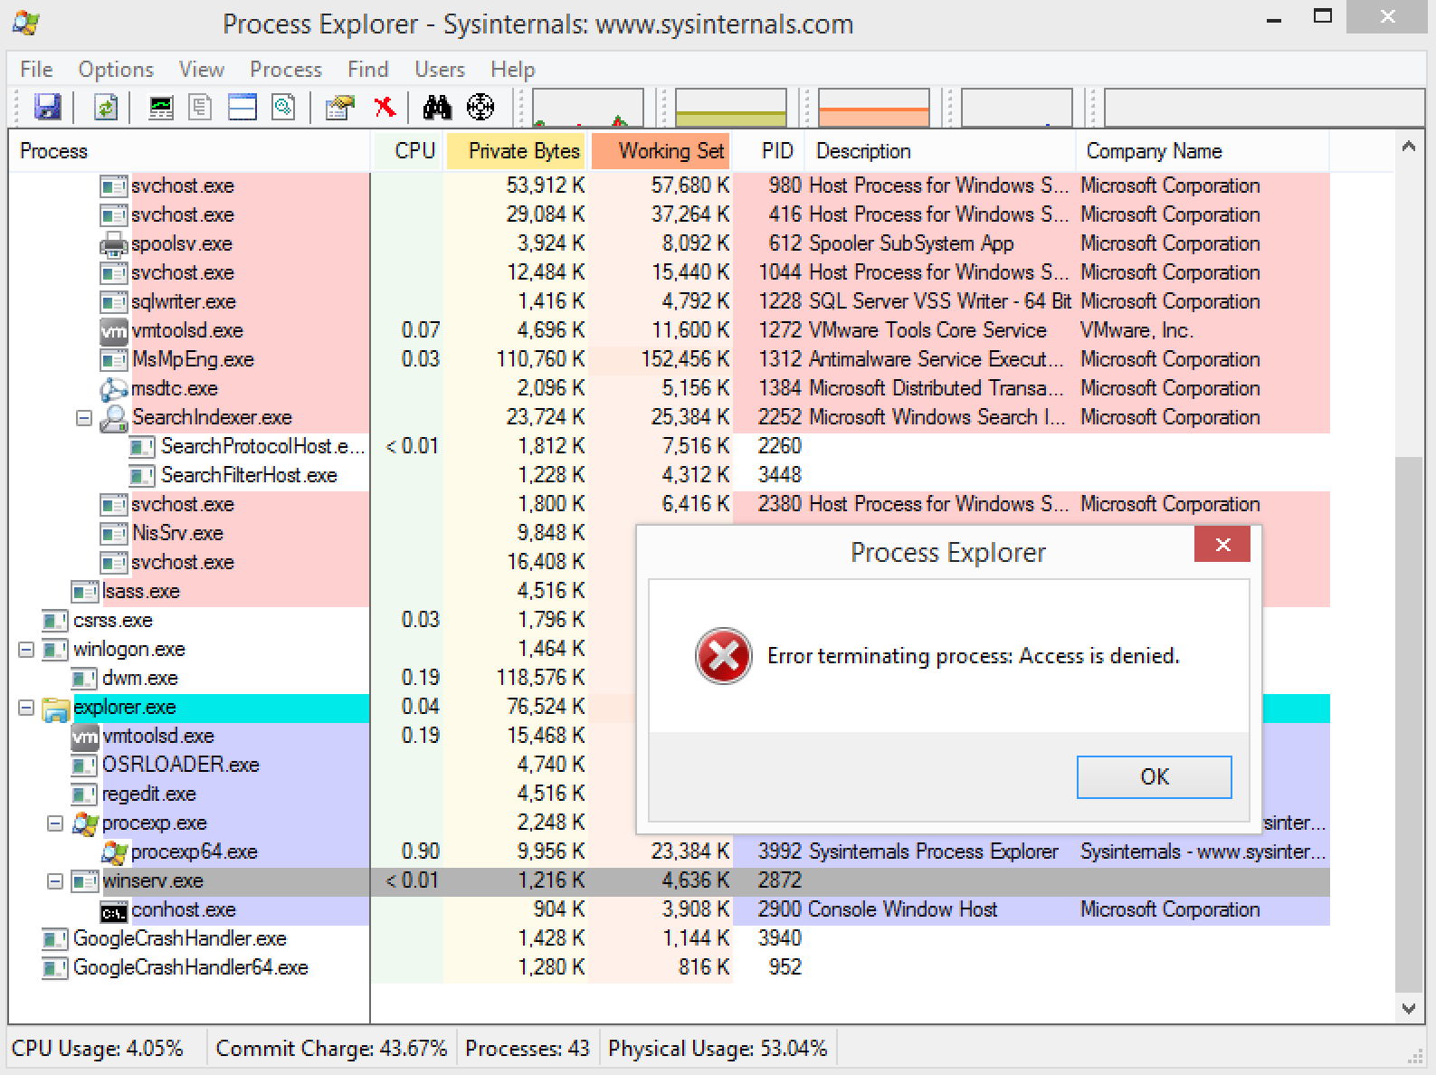Collapse the explorer.exe tree node
The height and width of the screenshot is (1075, 1436).
[26, 708]
